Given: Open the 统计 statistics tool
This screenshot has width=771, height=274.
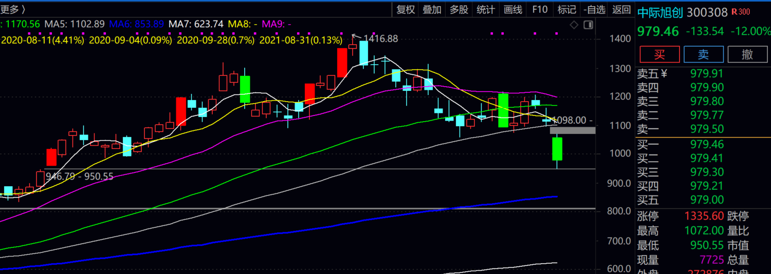Looking at the screenshot, I should tap(486, 10).
